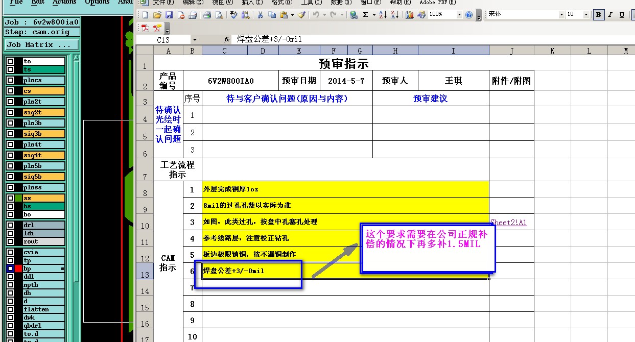Toggle the 'plncs' layer checkbox
Screen dimensions: 635x342
click(x=10, y=80)
